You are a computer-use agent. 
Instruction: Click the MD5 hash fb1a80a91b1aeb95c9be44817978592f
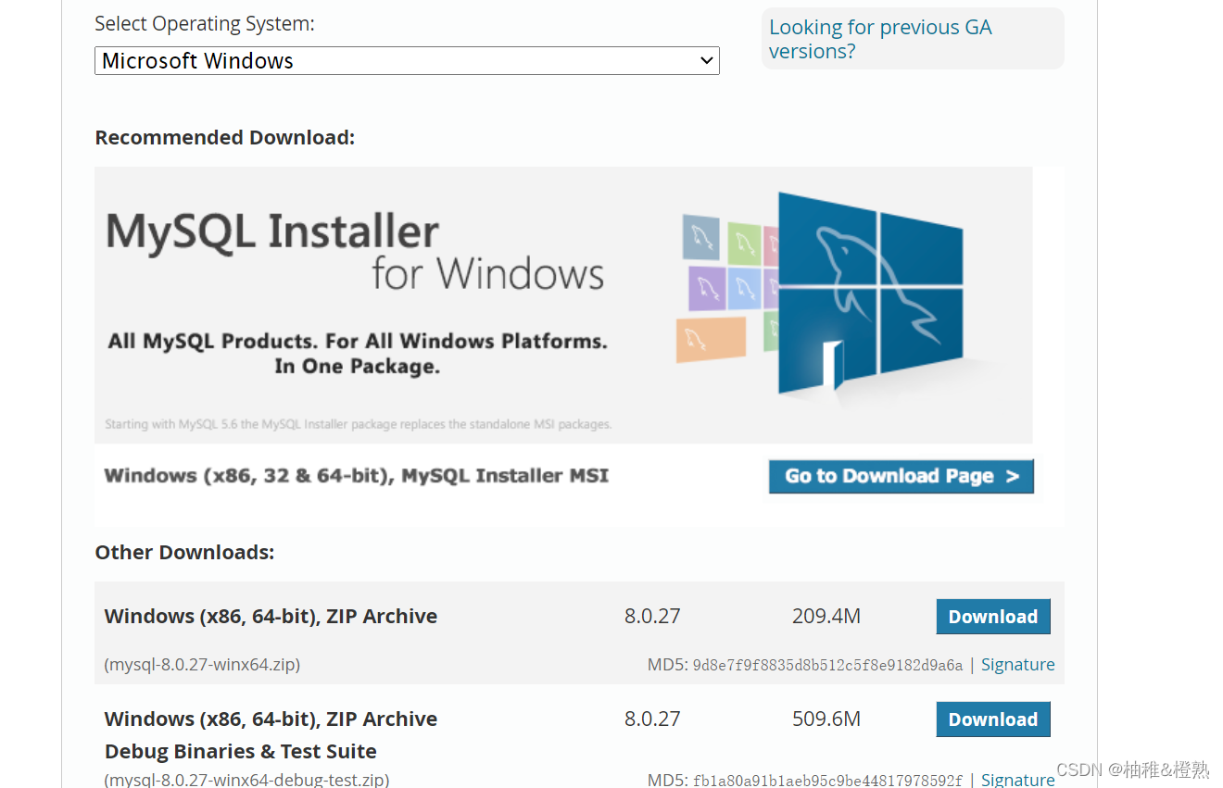(x=827, y=781)
